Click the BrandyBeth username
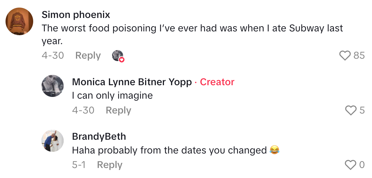Screen dimensions: 372x178 click(x=99, y=137)
